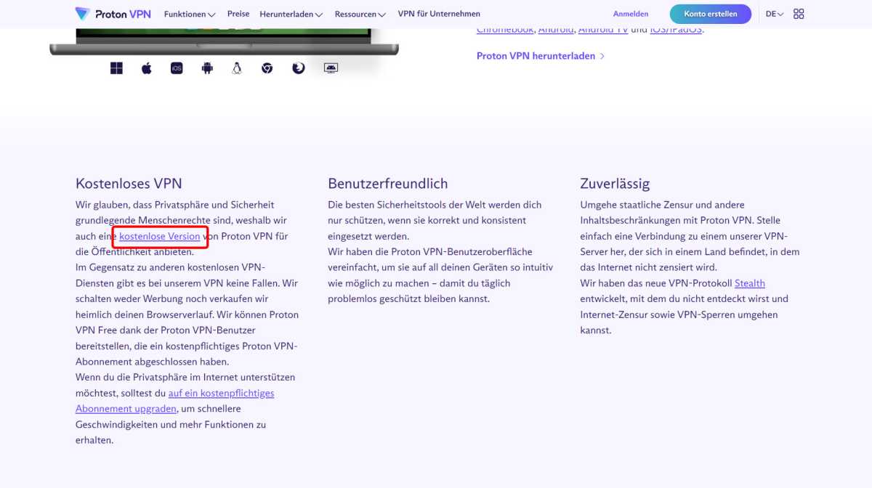Open the Preise menu item
Image resolution: width=872 pixels, height=488 pixels.
(x=238, y=14)
